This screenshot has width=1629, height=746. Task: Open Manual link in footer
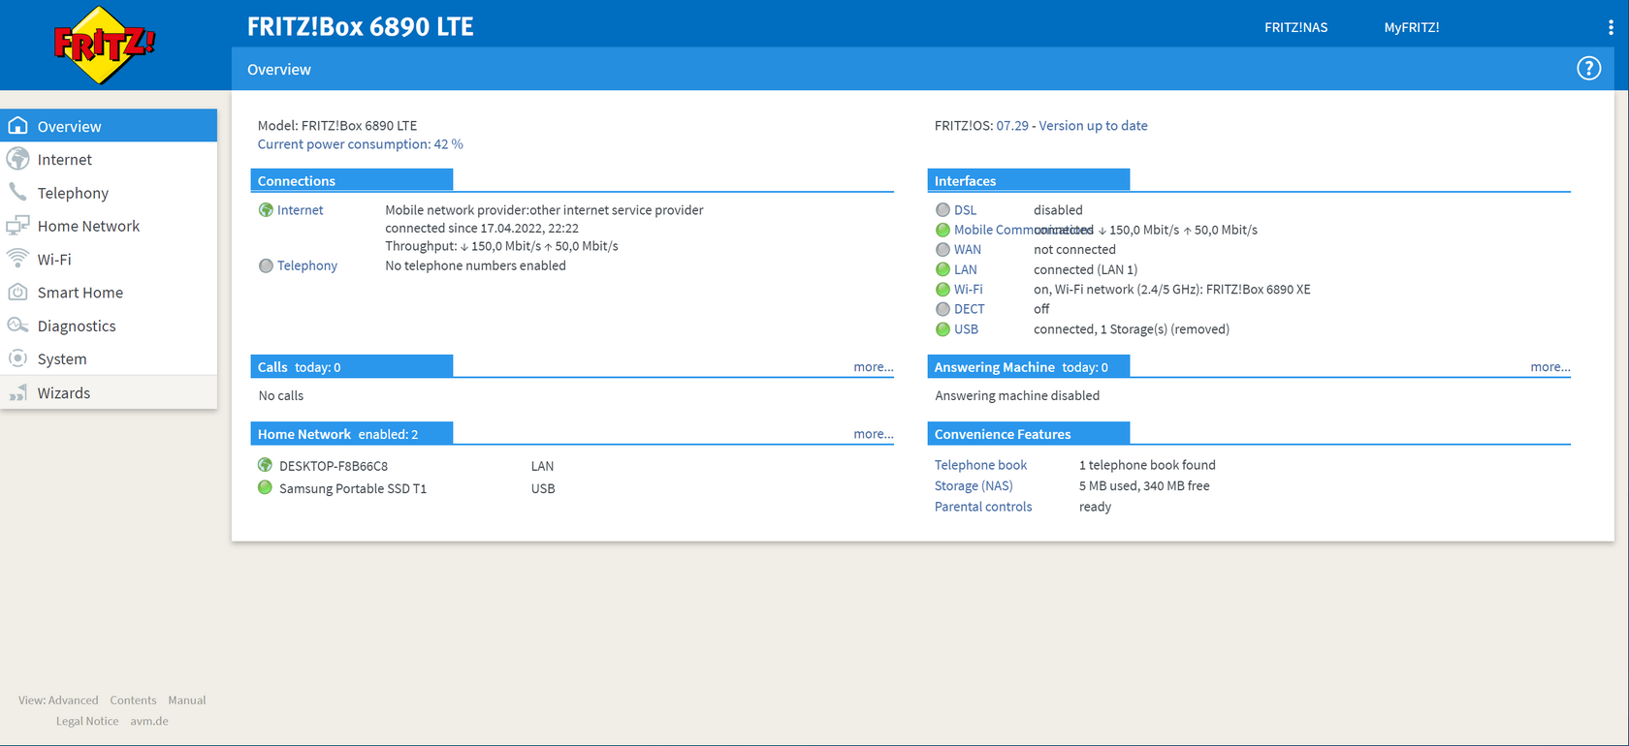click(187, 700)
